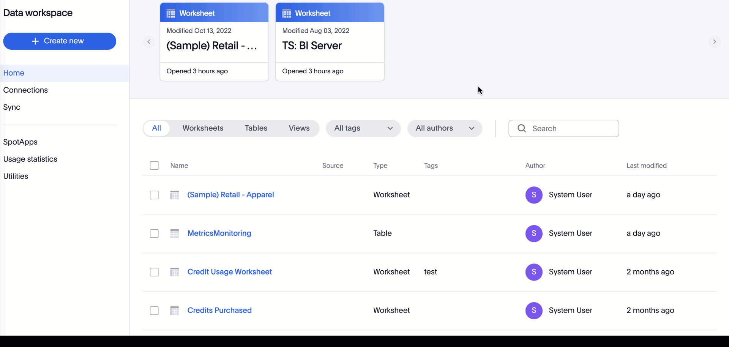This screenshot has width=729, height=347.
Task: Click the worksheet icon beside Credit Usage Worksheet
Action: 175,272
